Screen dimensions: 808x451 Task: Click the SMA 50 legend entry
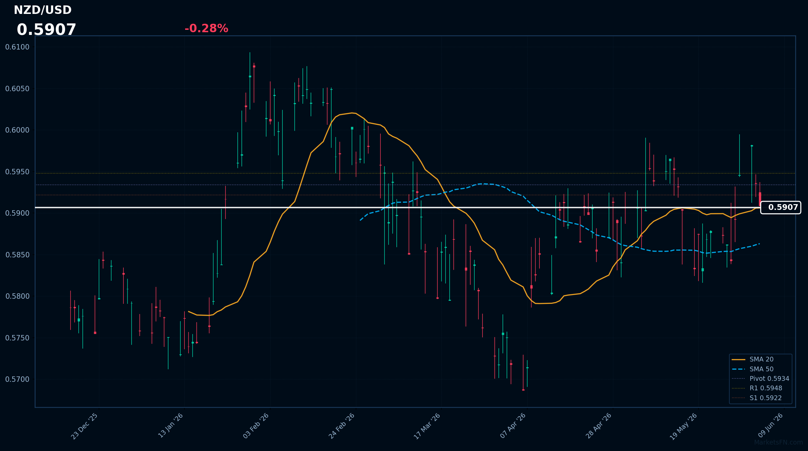pos(762,369)
